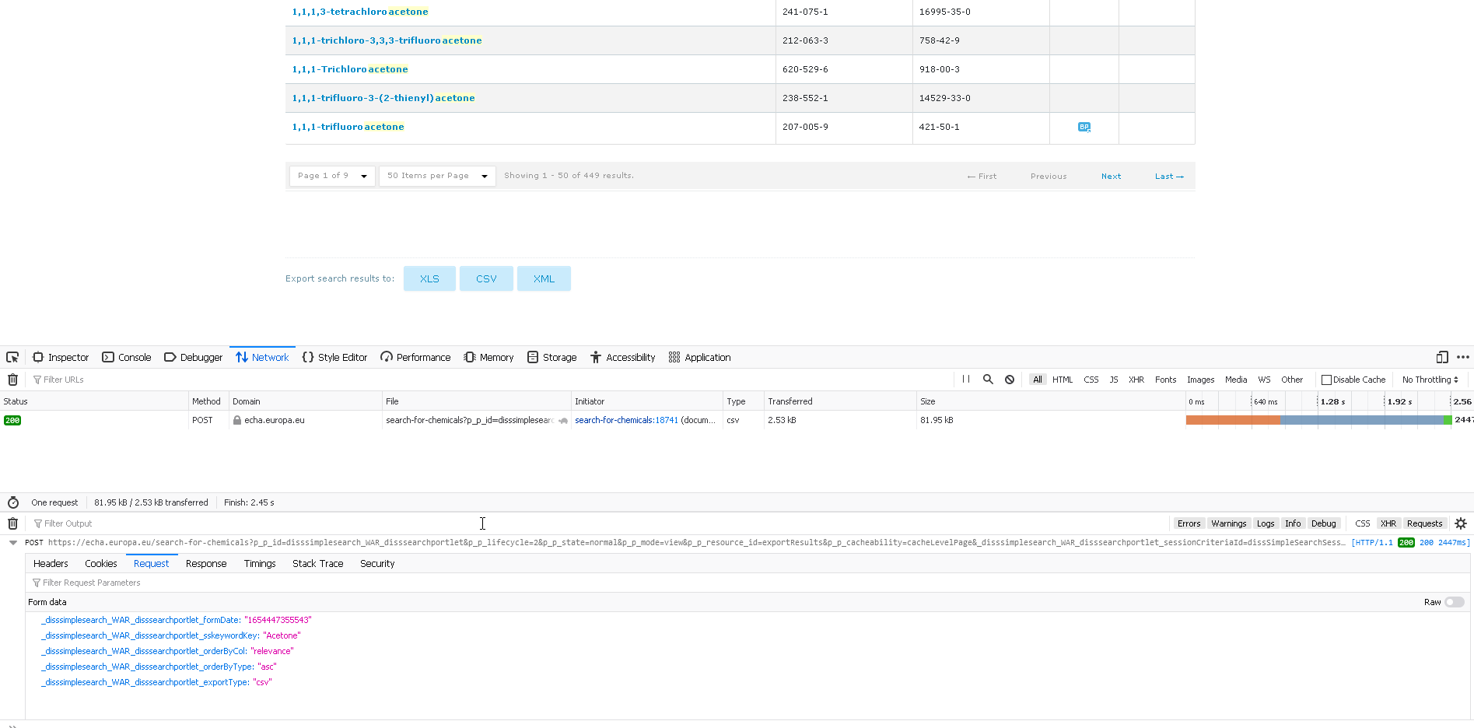Open the network search magnifier
Image resolution: width=1474 pixels, height=728 pixels.
click(x=988, y=380)
